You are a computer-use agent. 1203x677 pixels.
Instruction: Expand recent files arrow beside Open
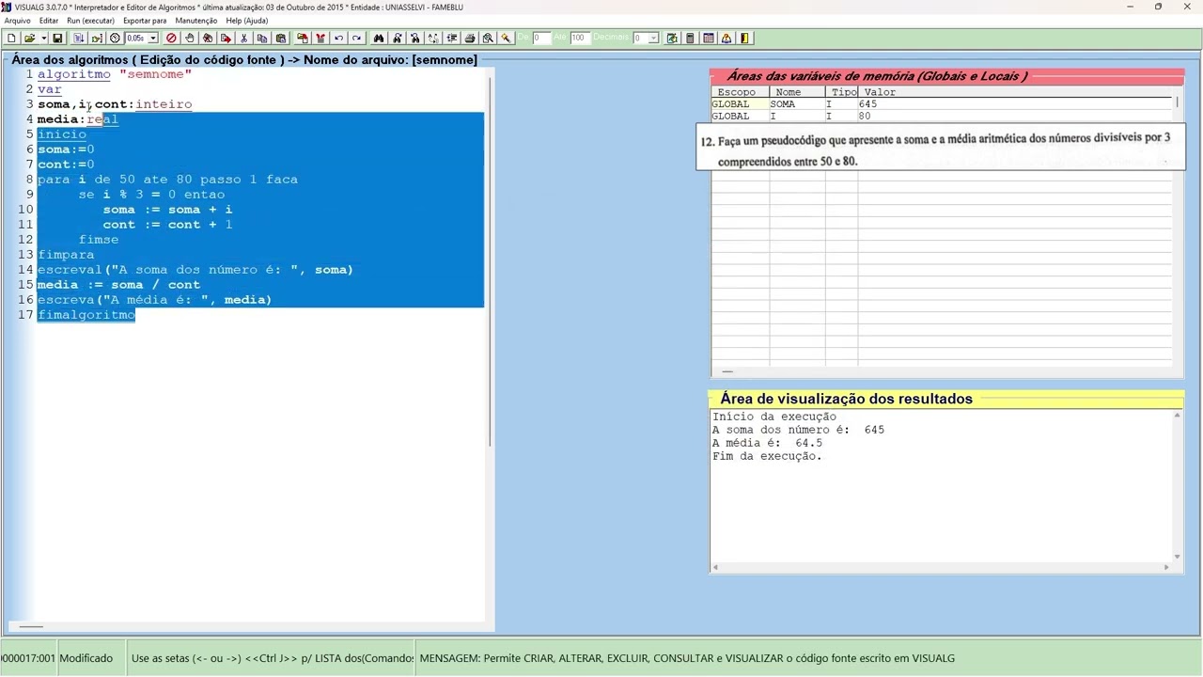43,39
